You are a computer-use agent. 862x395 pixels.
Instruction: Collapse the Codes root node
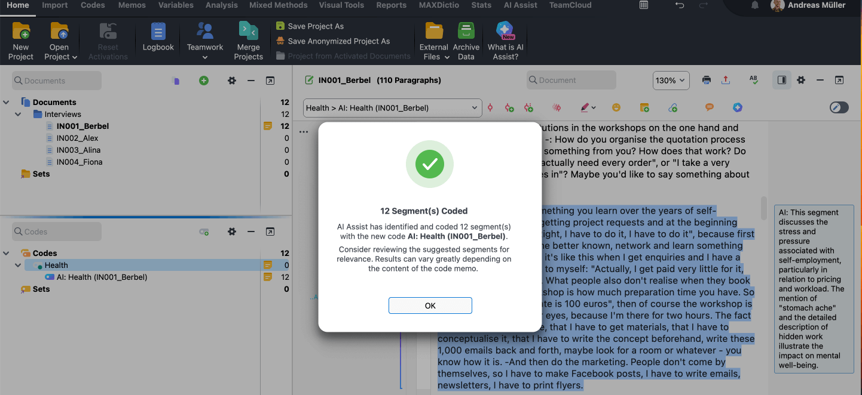(x=7, y=253)
